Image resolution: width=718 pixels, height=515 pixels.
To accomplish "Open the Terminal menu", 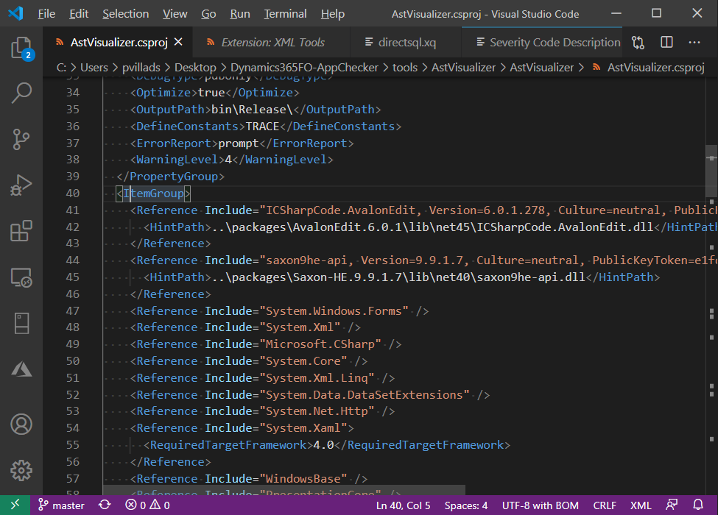I will (x=285, y=13).
